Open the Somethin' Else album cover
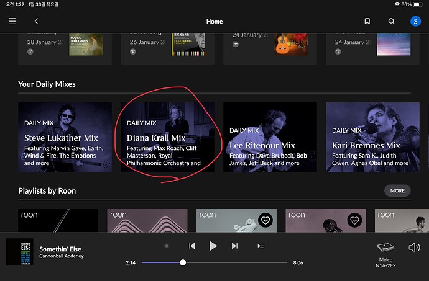429x281 pixels. [x=20, y=252]
